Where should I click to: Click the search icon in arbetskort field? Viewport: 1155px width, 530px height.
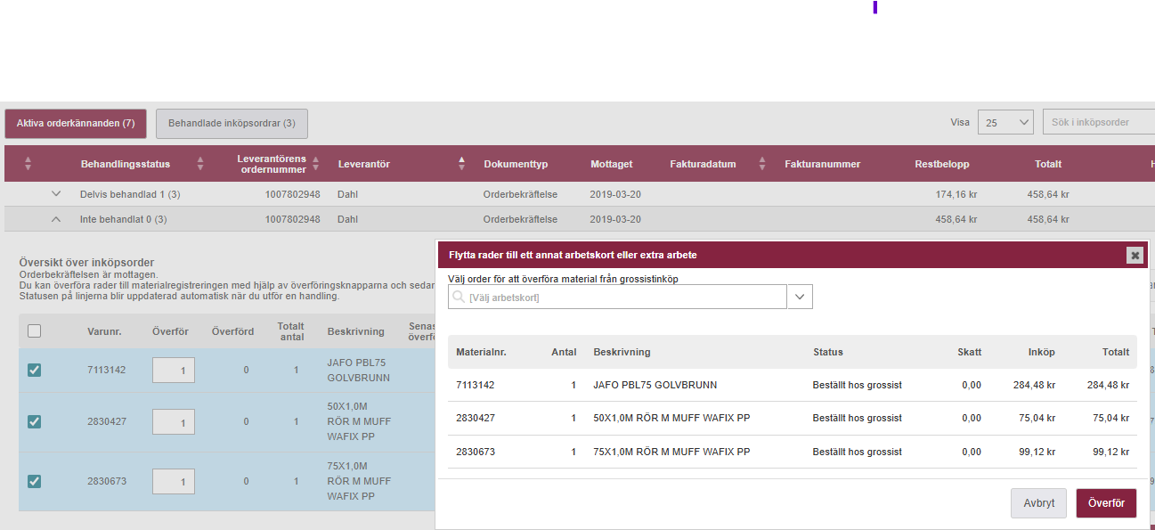click(x=459, y=298)
